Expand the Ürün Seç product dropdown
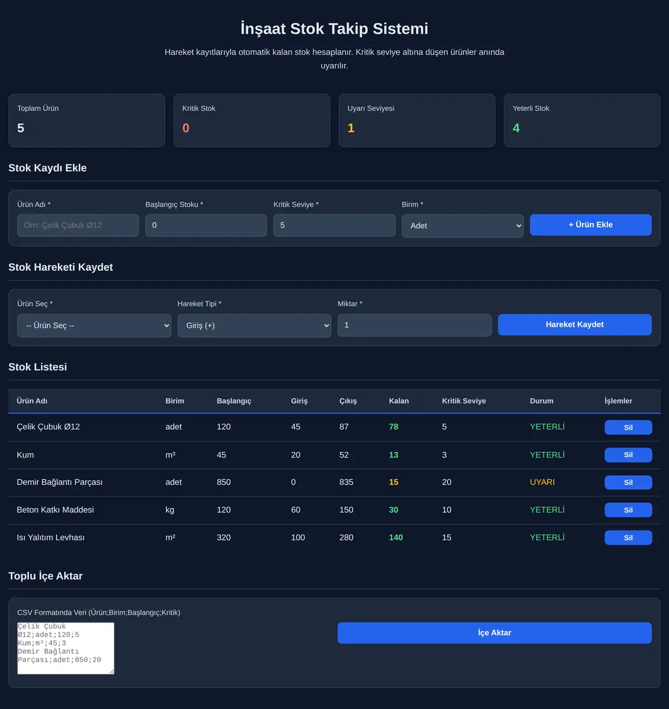Image resolution: width=669 pixels, height=709 pixels. pos(94,326)
